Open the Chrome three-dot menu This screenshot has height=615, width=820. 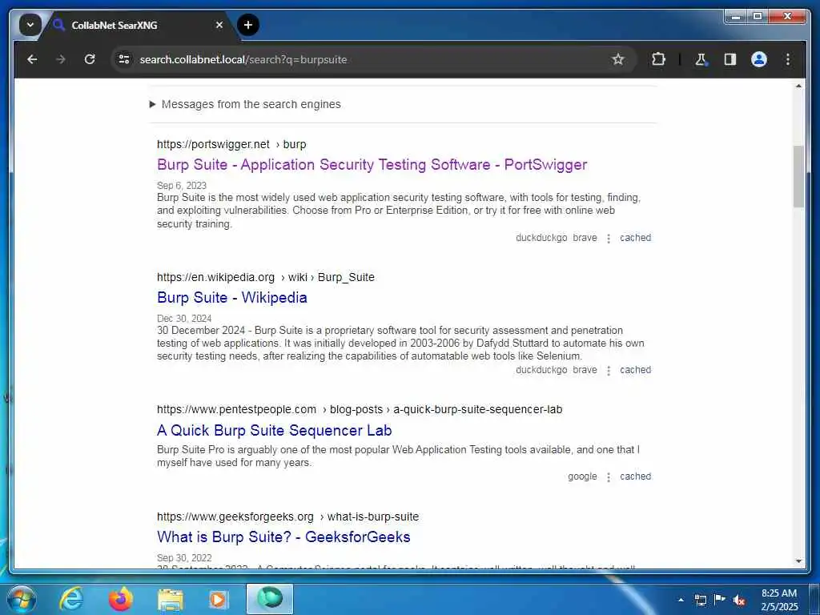tap(788, 59)
